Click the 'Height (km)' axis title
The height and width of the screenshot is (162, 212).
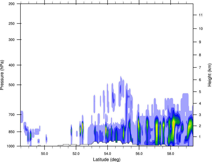(210, 75)
